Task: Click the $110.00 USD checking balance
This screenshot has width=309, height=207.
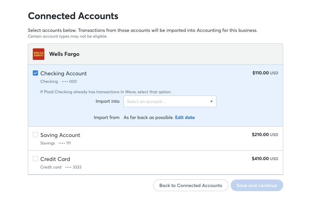Action: pos(265,73)
